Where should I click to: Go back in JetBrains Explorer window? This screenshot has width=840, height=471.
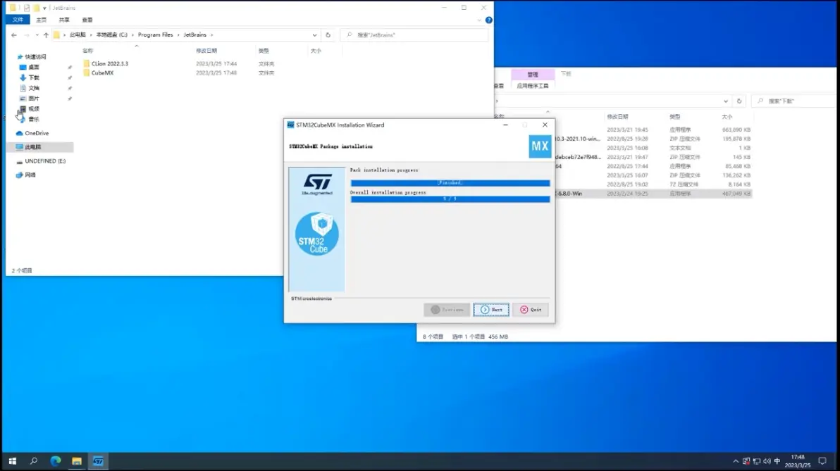pos(14,34)
